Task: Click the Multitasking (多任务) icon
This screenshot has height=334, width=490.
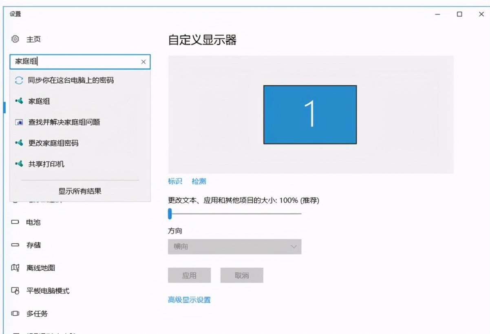Action: [15, 314]
